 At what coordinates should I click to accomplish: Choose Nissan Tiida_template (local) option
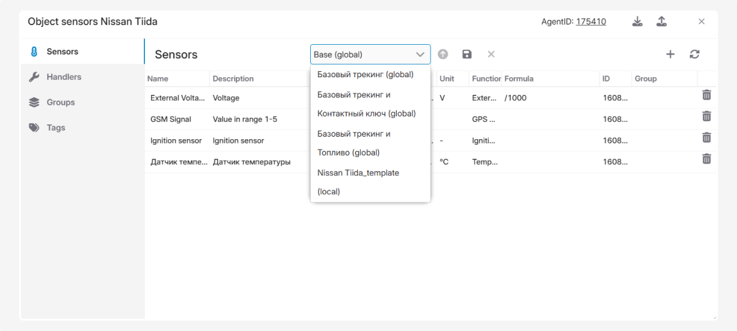tap(358, 182)
